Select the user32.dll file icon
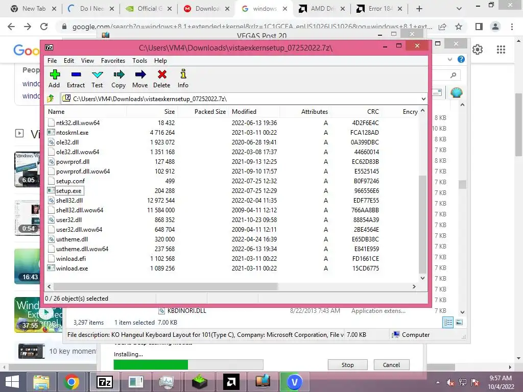This screenshot has width=523, height=392. (x=51, y=219)
